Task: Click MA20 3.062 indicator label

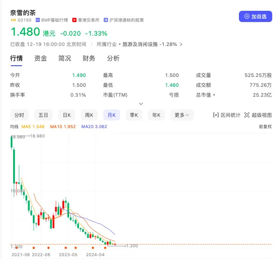Action: pos(94,127)
